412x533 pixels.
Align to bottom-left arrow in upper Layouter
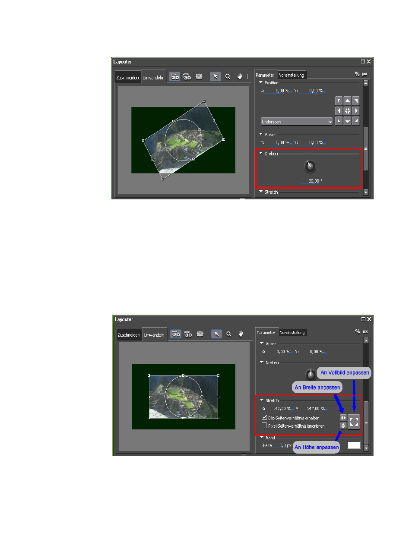(x=339, y=121)
